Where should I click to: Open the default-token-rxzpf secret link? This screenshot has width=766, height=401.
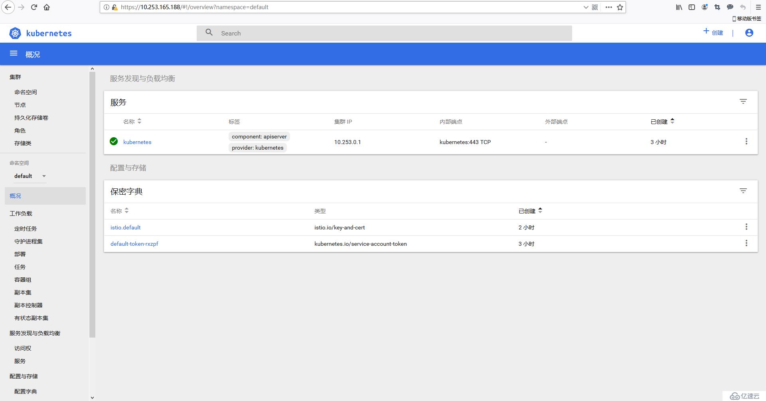(134, 244)
